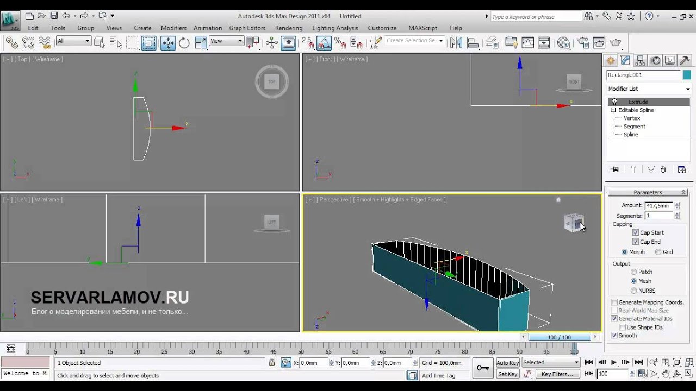Click the Amount spinner arrows

(x=677, y=206)
